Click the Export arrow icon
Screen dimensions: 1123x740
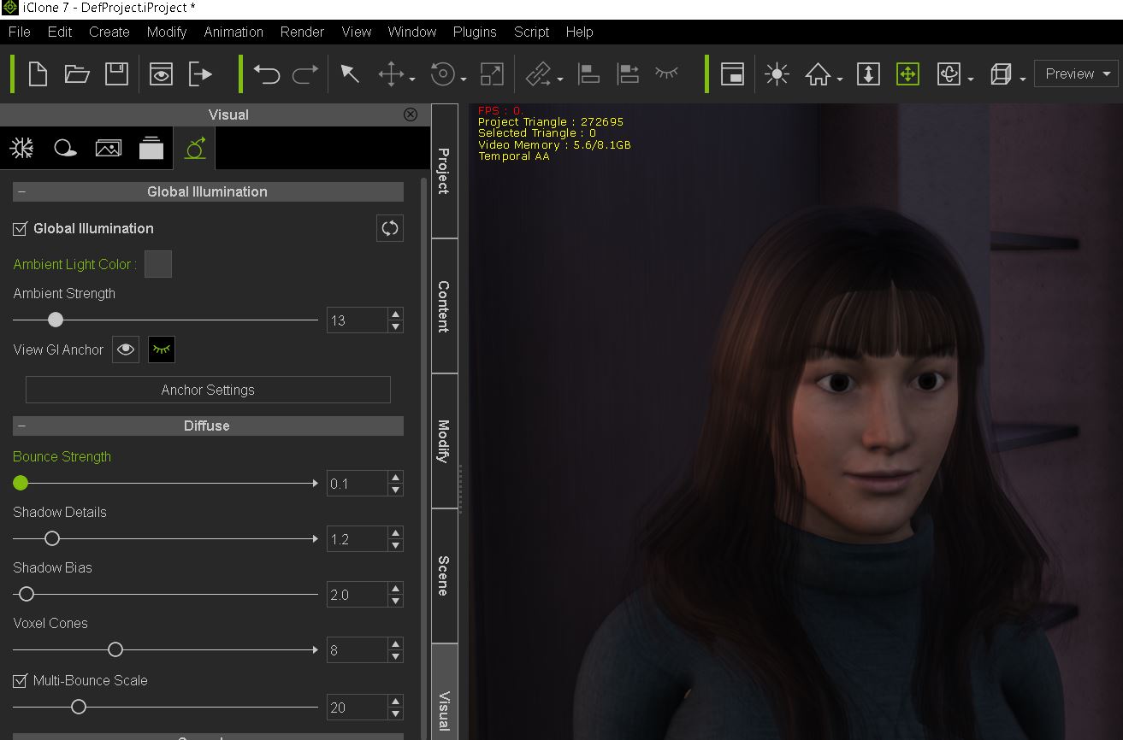coord(200,73)
